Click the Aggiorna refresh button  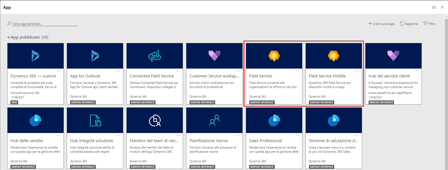coord(409,24)
